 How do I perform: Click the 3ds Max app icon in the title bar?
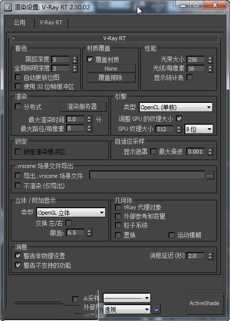pyautogui.click(x=8, y=7)
